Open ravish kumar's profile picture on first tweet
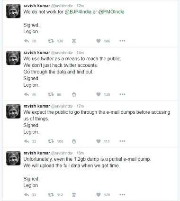The image size is (180, 201). tap(13, 11)
